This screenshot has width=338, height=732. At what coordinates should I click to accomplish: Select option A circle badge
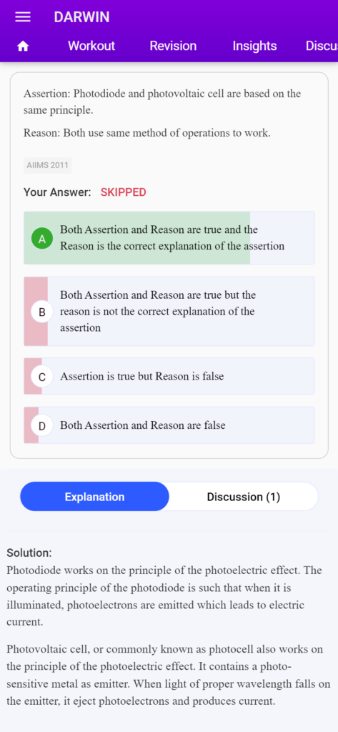(42, 239)
